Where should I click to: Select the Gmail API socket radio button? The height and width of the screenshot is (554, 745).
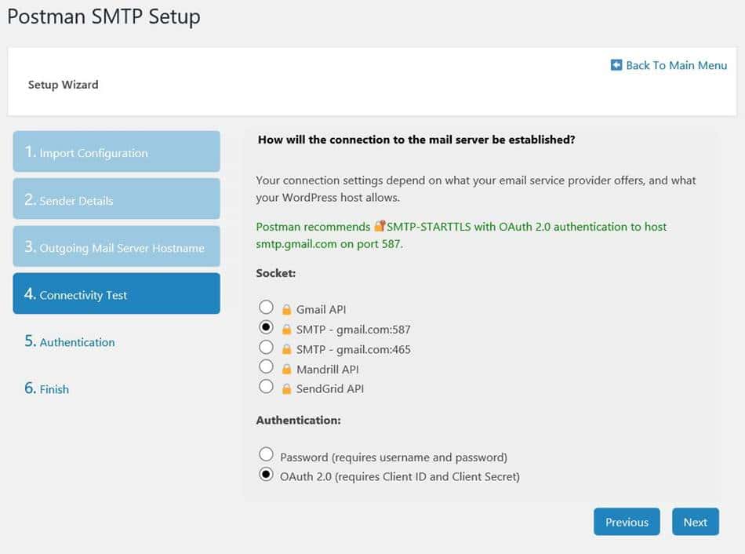pos(267,308)
